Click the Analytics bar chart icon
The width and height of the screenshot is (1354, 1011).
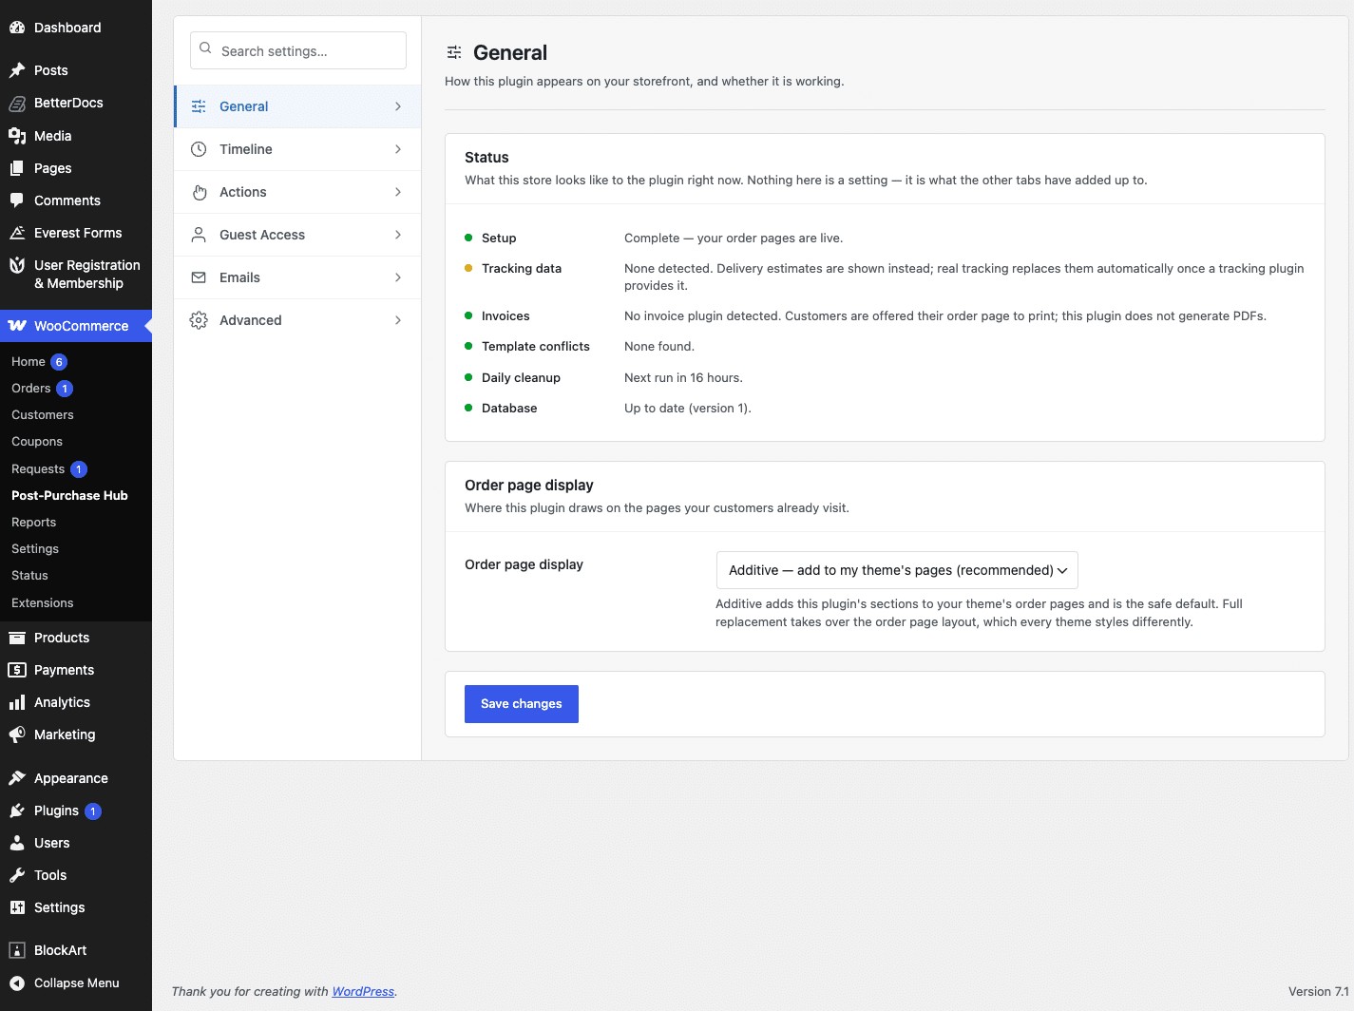tap(17, 702)
